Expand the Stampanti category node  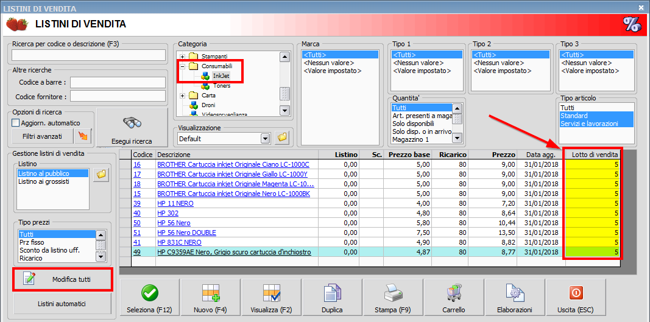click(x=182, y=56)
